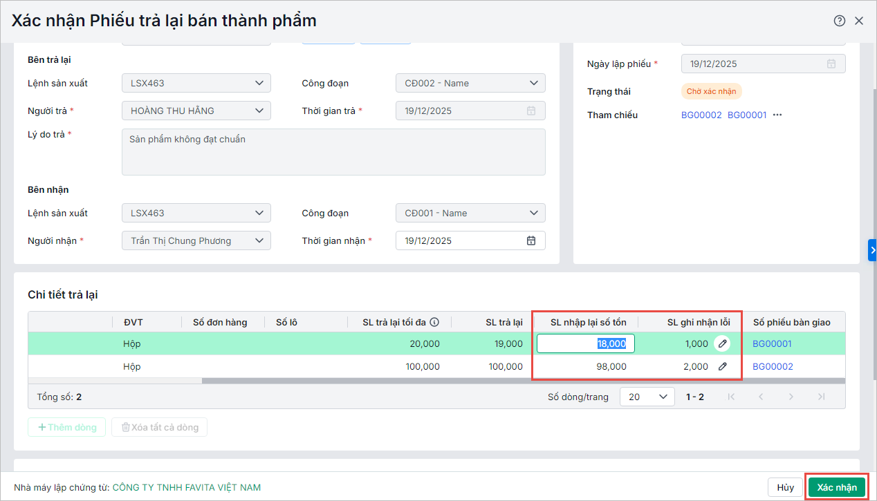Open calendar icon for Ngày lập phiếu
The image size is (877, 501).
pos(831,64)
